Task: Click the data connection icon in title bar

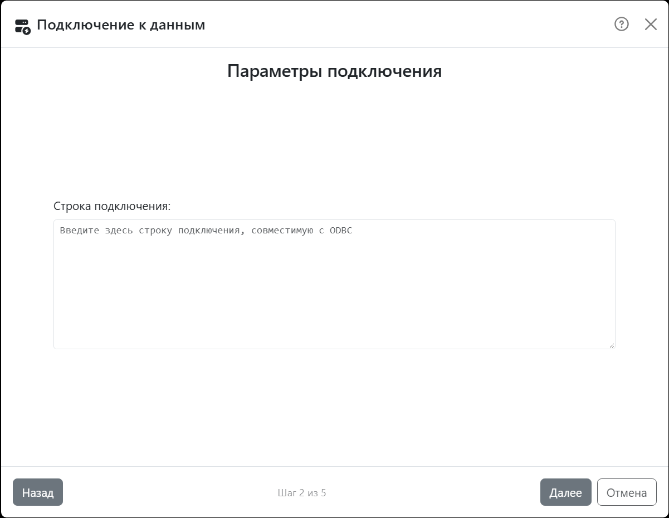Action: pyautogui.click(x=22, y=26)
